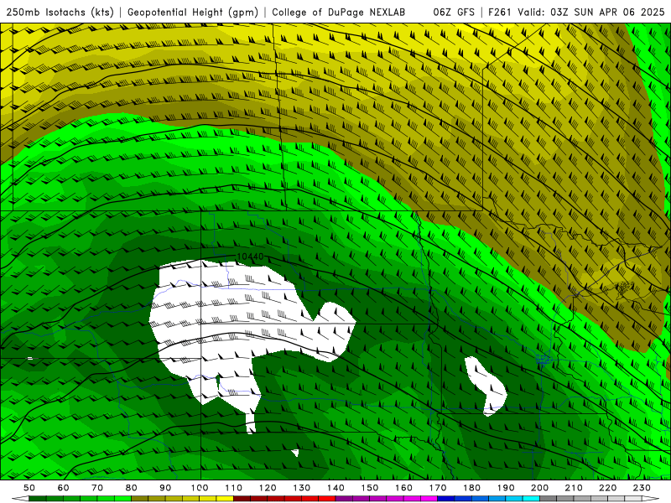This screenshot has width=671, height=503.
Task: Click the '120' value on the color scale
Action: 268,488
